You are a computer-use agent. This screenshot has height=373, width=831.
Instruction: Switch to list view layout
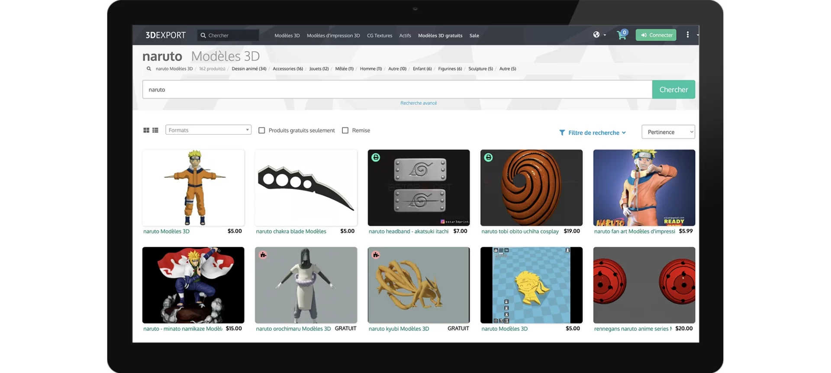[155, 130]
